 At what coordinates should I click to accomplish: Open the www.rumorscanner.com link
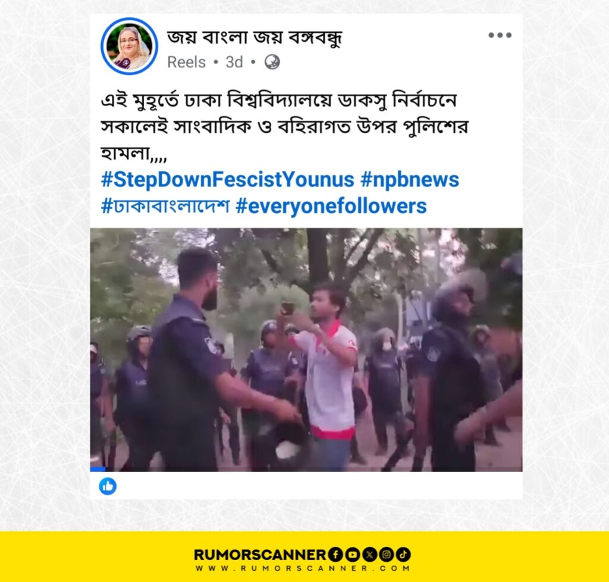tap(303, 568)
